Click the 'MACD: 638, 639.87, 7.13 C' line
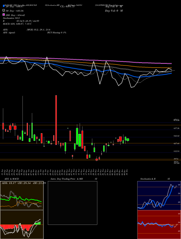The image size is (181, 239). (x=17, y=24)
